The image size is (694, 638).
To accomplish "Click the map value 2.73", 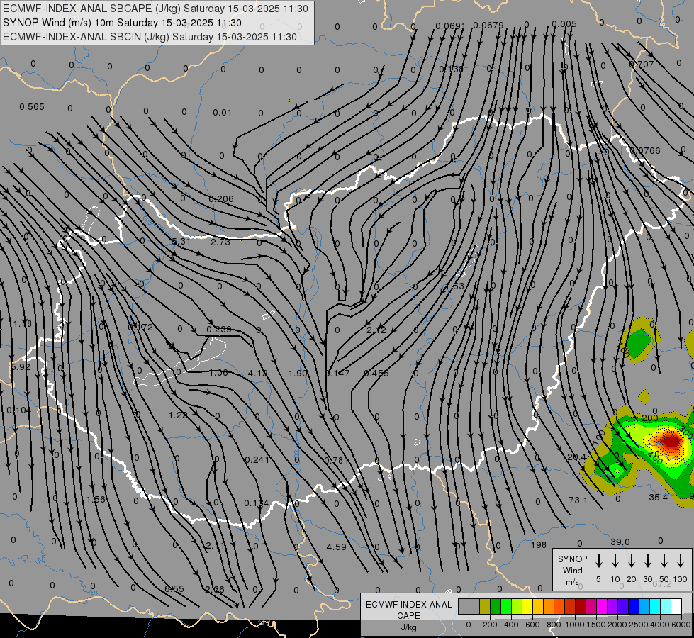I will pos(220,242).
